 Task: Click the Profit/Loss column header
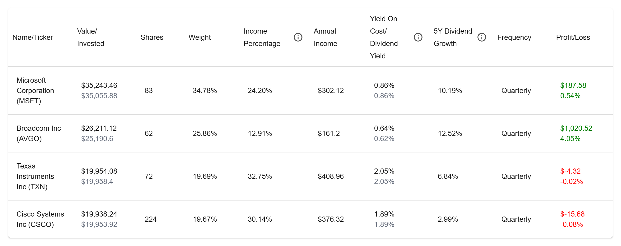tap(573, 37)
